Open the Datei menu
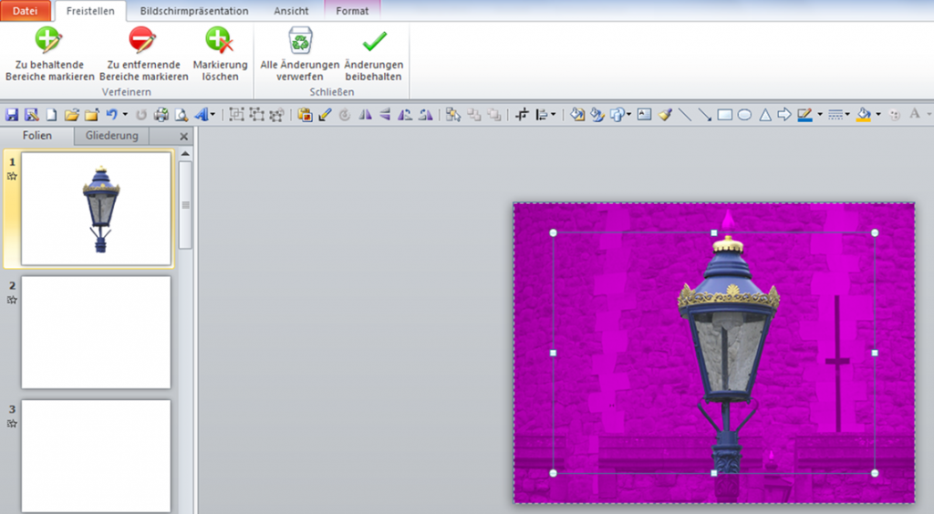This screenshot has width=934, height=514. click(x=26, y=11)
